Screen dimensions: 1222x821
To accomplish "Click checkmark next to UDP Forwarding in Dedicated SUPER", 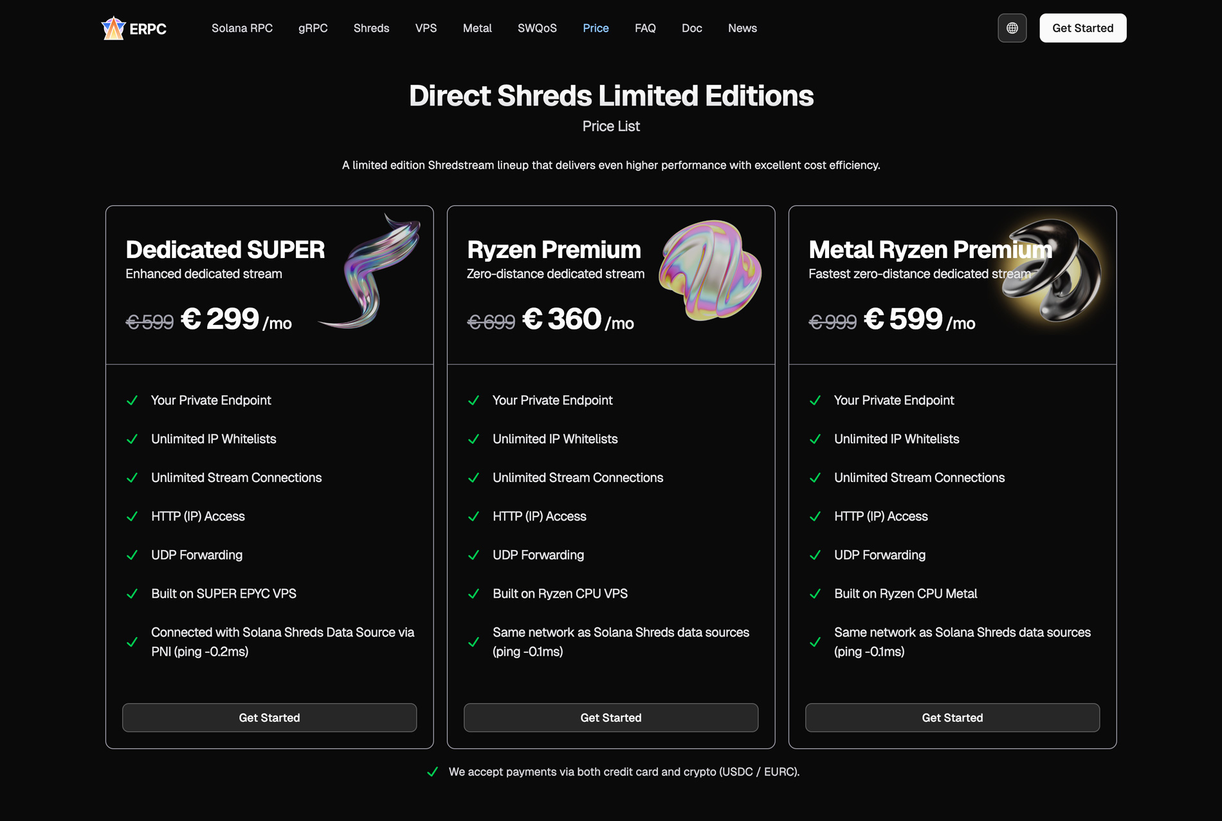I will pos(132,555).
